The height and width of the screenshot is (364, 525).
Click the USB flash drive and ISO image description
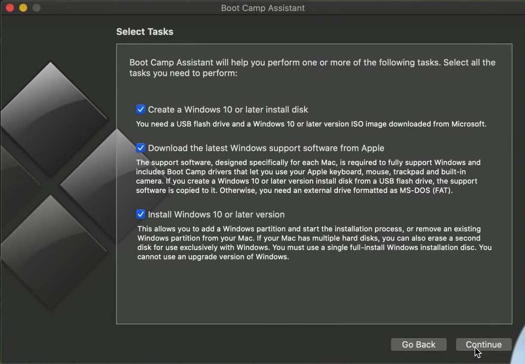click(311, 124)
